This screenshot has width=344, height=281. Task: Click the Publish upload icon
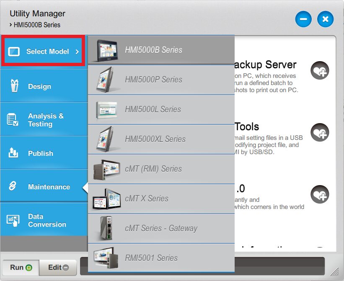coord(13,152)
